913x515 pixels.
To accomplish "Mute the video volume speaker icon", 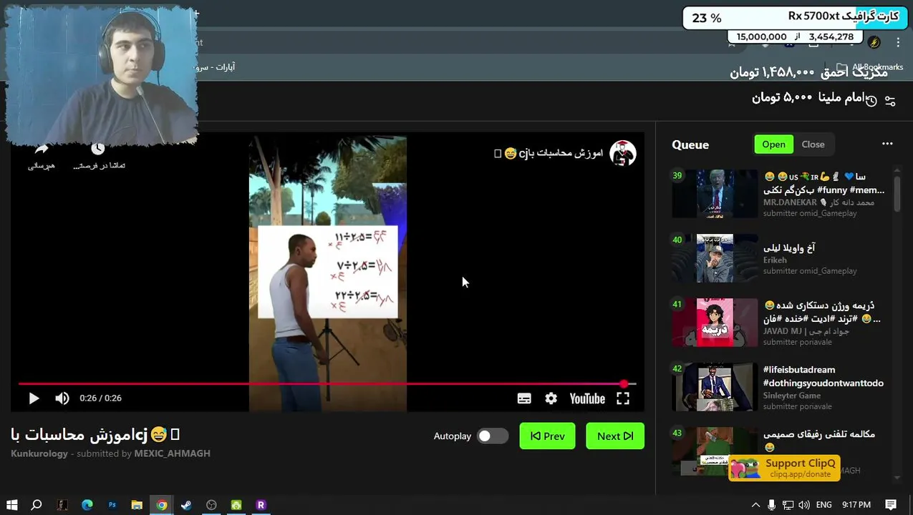I will (62, 398).
